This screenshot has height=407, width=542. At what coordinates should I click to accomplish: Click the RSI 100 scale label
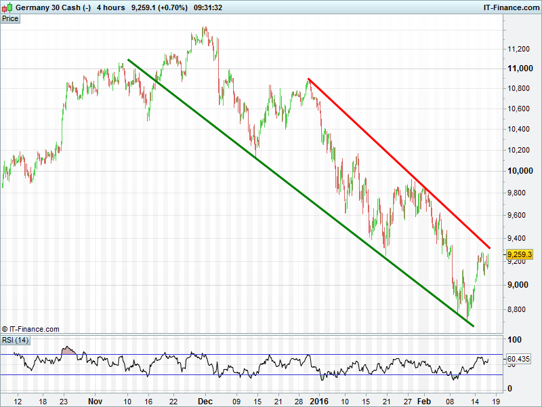click(514, 340)
